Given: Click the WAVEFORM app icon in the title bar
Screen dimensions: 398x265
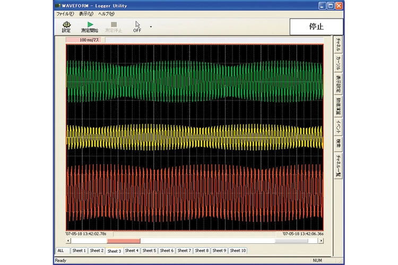Looking at the screenshot, I should [x=58, y=6].
